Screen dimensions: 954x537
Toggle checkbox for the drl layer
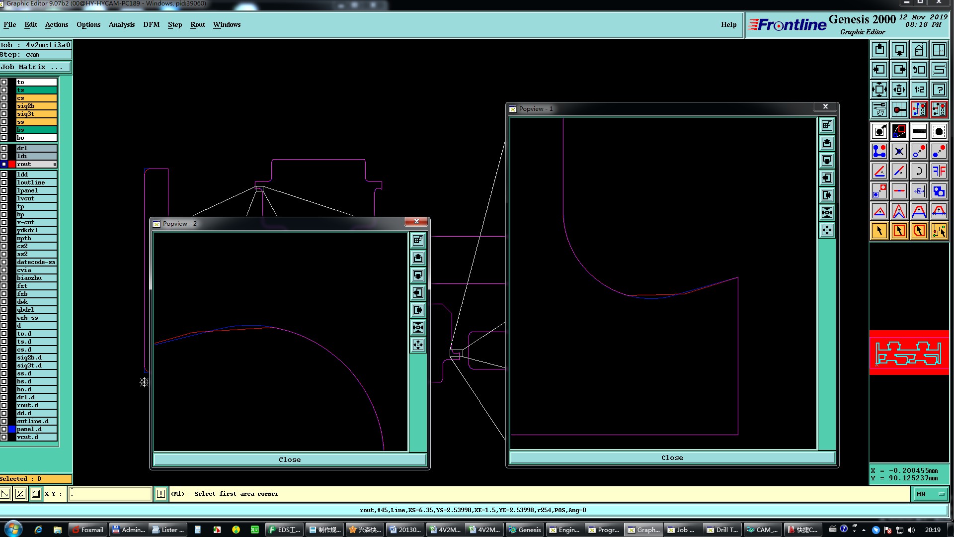pos(4,148)
